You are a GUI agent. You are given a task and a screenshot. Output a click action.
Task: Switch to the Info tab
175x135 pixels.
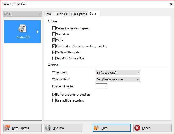[x=48, y=14]
